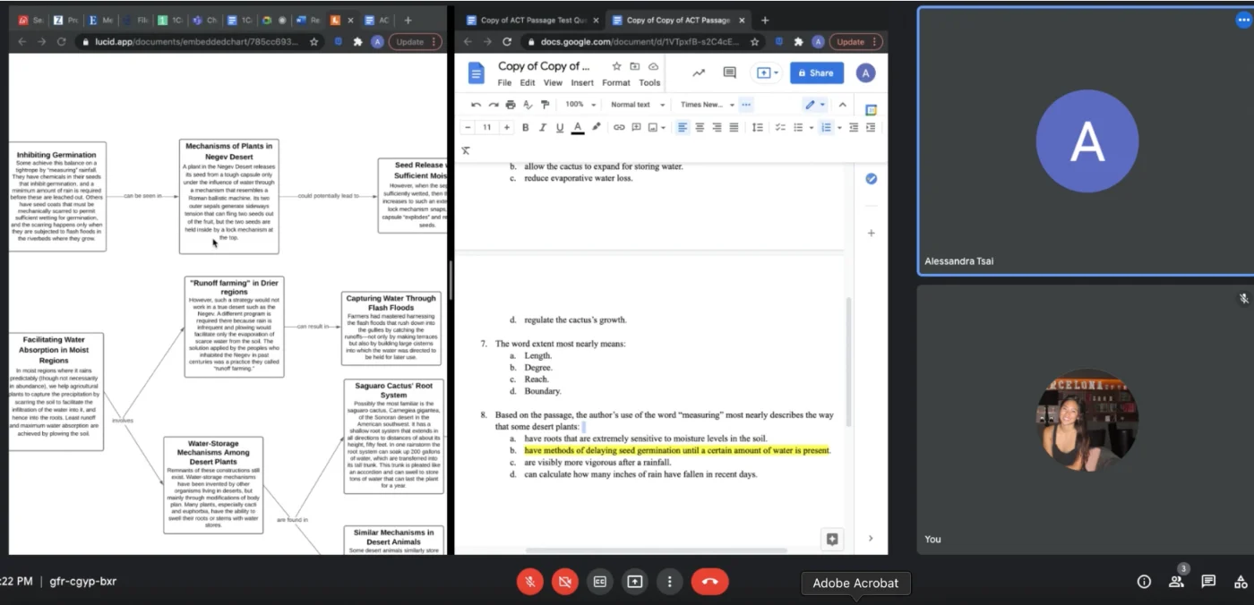Click the Update button in the lucid.app browser
Screen dimensions: 1254x605
pos(416,41)
